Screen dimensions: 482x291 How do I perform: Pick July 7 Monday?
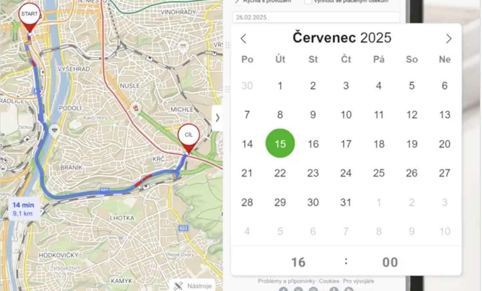[247, 115]
